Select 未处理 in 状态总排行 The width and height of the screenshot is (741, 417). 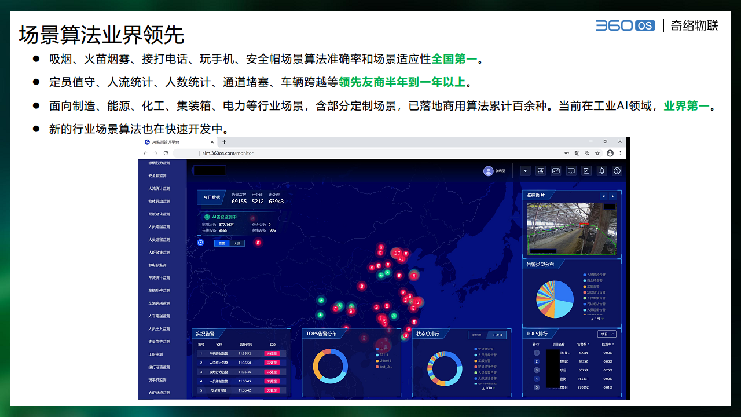tap(477, 335)
